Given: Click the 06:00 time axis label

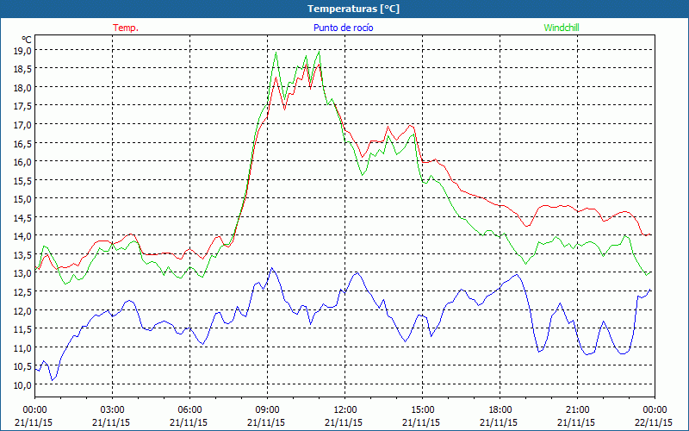Looking at the screenshot, I should (x=189, y=410).
